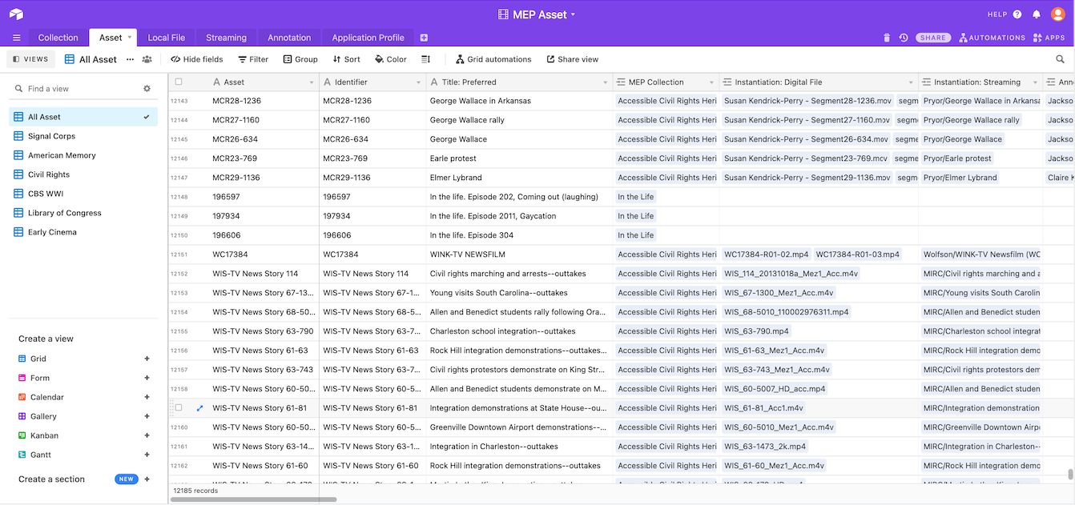The width and height of the screenshot is (1075, 505).
Task: Open the row height icon
Action: (x=426, y=59)
